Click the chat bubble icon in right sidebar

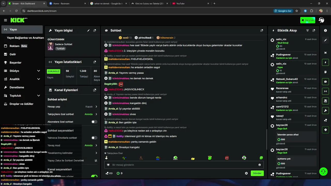coord(326,82)
